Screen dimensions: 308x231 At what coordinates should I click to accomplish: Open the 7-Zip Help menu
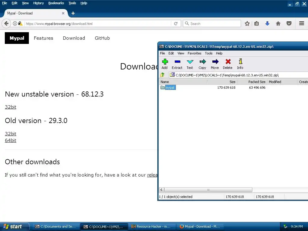[219, 53]
